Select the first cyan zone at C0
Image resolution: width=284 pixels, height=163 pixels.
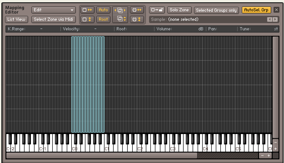(73, 85)
